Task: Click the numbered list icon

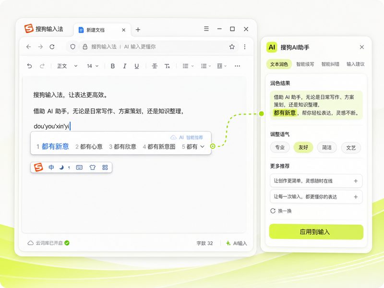Action: tap(204, 66)
